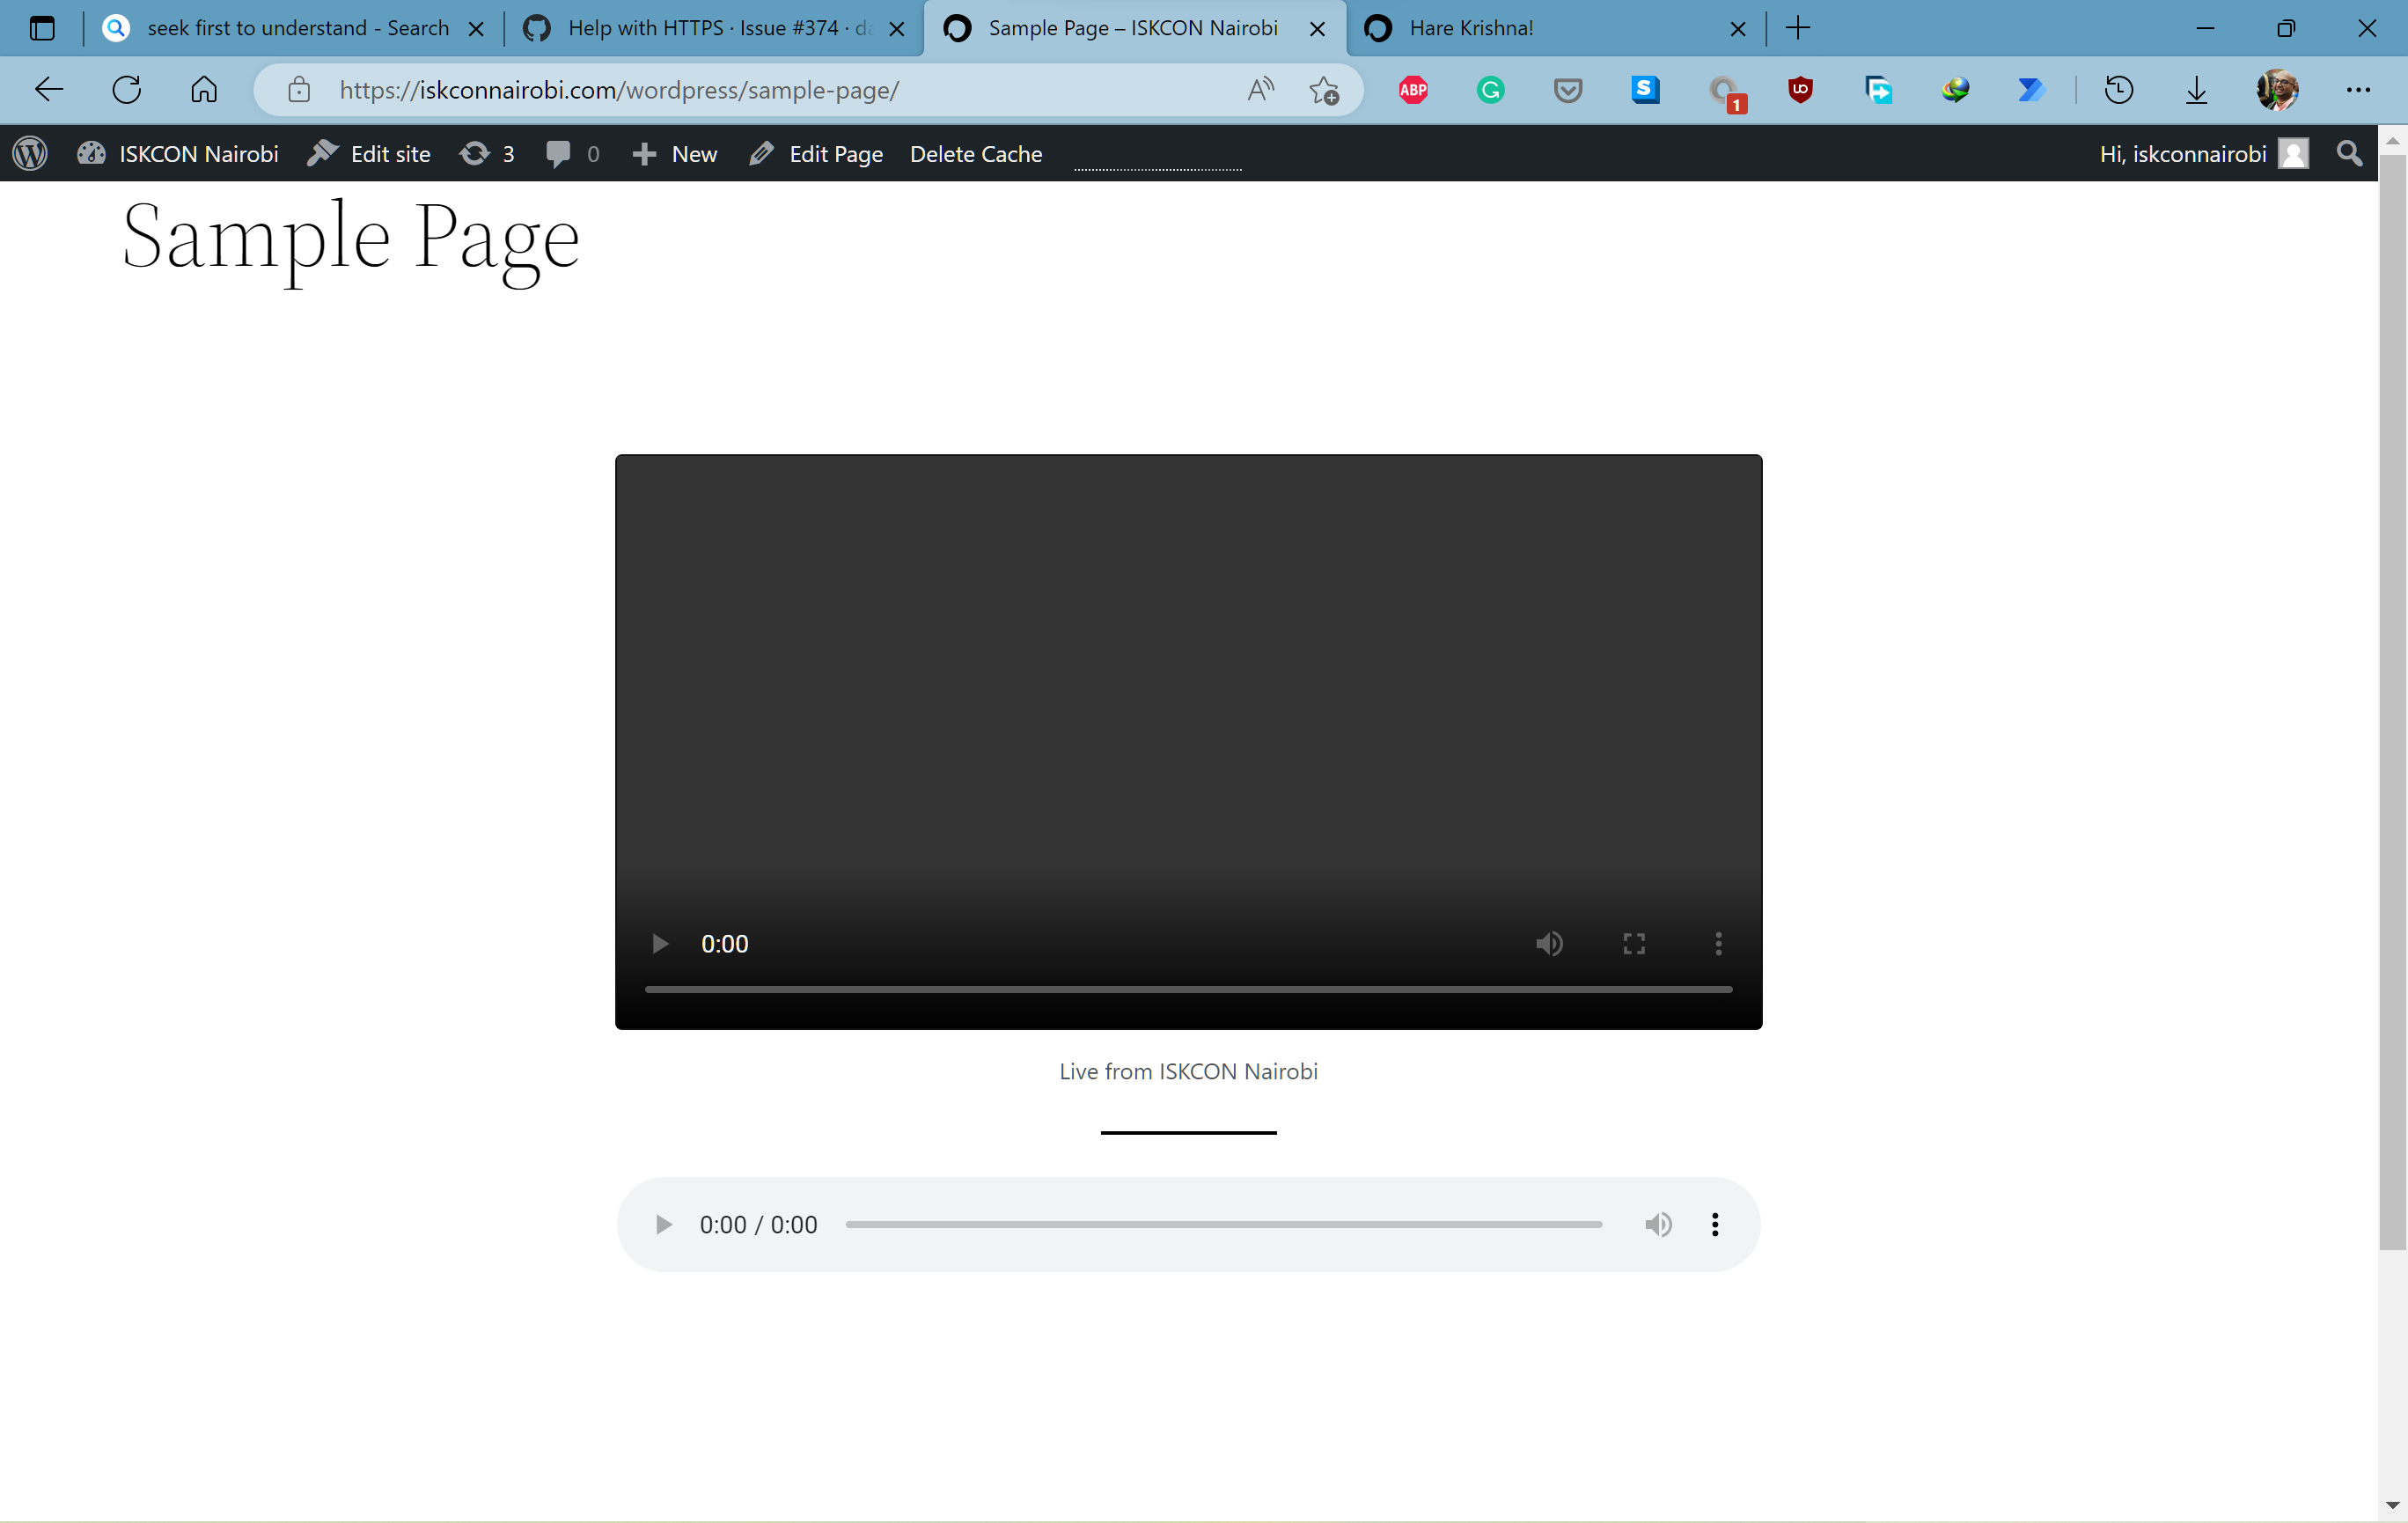Open the admin bar search icon

pos(2349,153)
